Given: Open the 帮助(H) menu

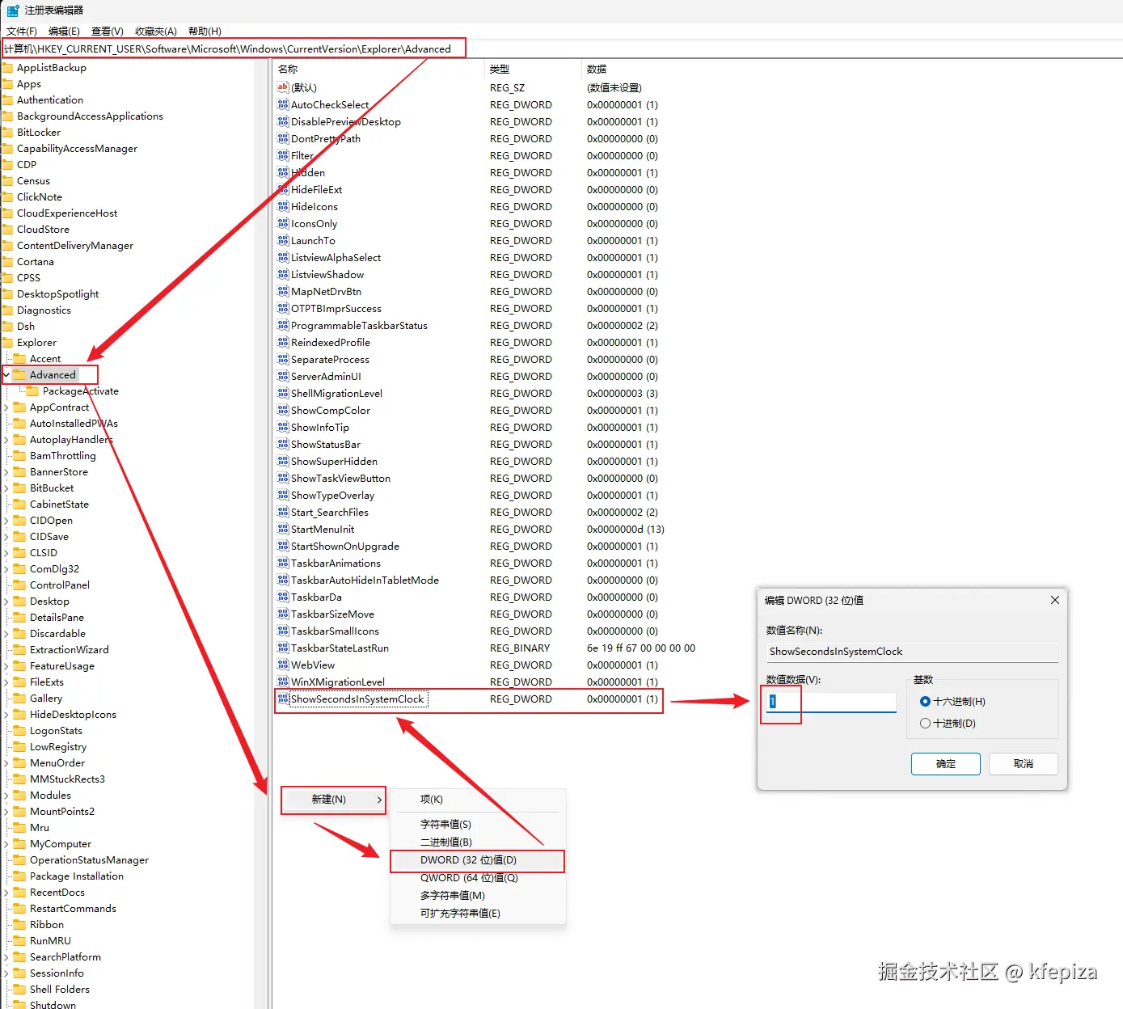Looking at the screenshot, I should 205,31.
